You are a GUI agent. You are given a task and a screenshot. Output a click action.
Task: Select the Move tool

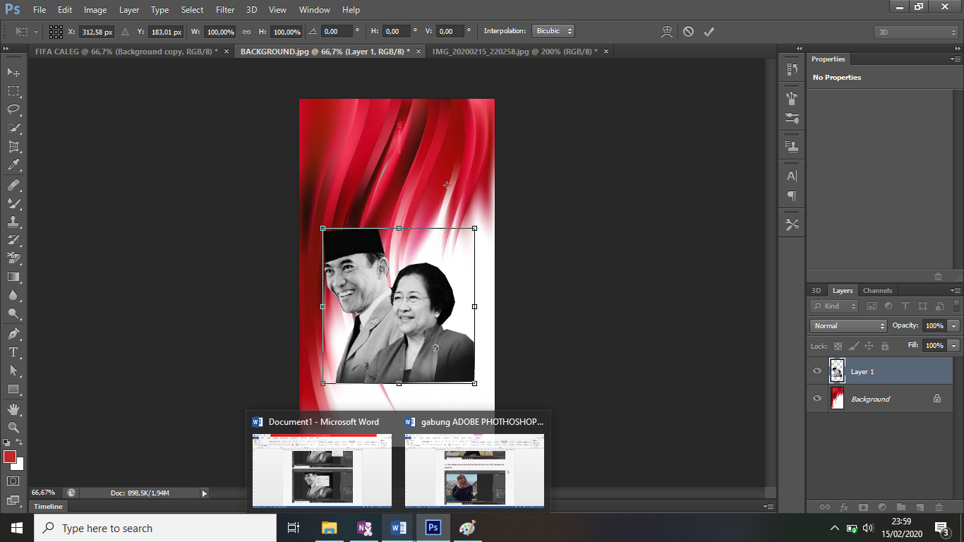(x=13, y=72)
